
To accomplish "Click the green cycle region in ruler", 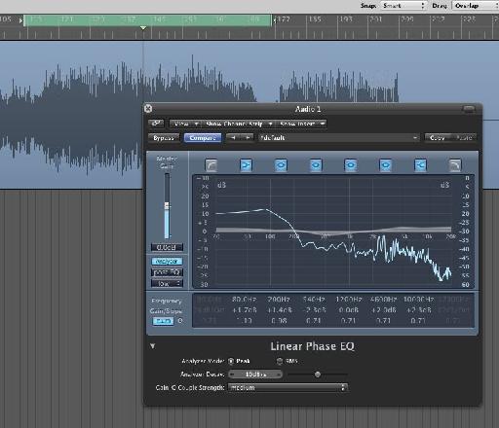I will point(148,20).
